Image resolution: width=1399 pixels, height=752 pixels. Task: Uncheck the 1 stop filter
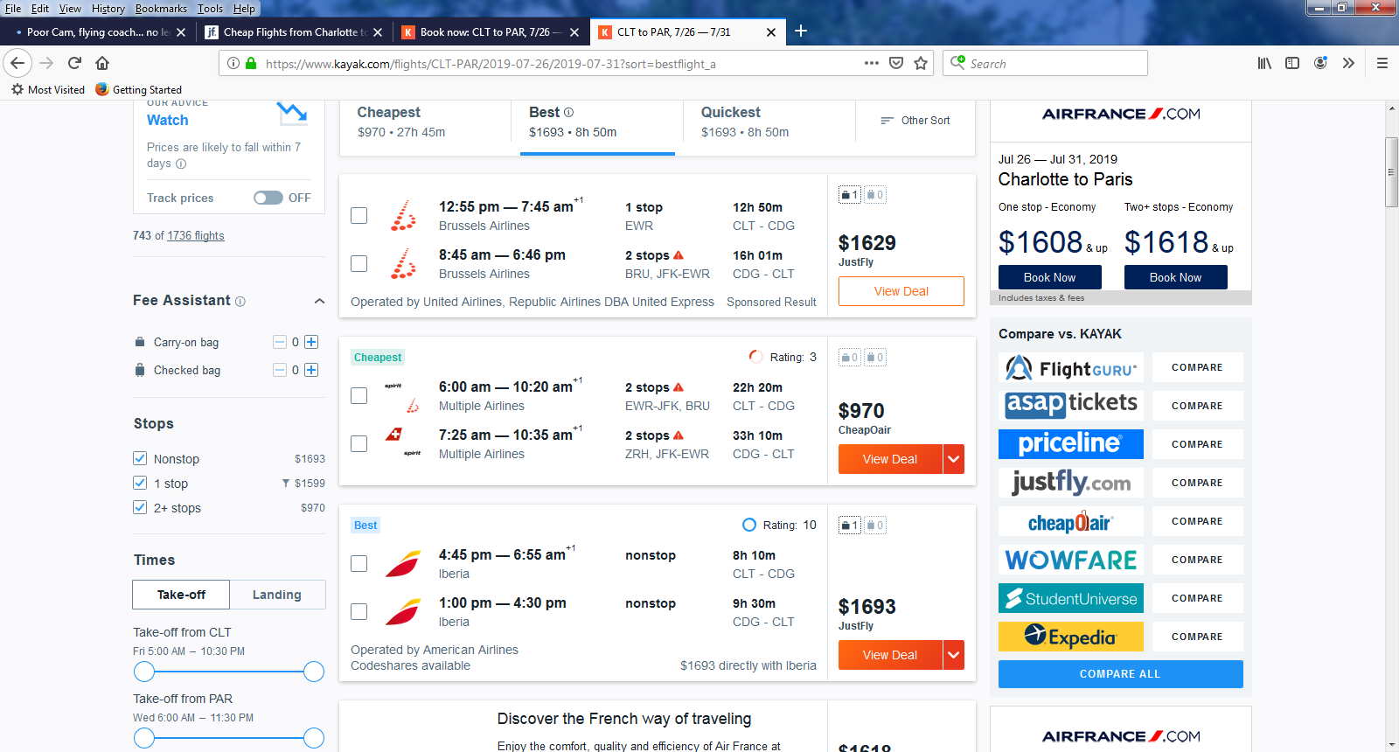click(140, 483)
